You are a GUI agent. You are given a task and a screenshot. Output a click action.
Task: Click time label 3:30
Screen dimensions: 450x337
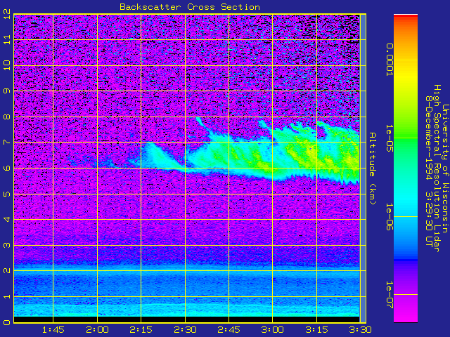coord(361,330)
